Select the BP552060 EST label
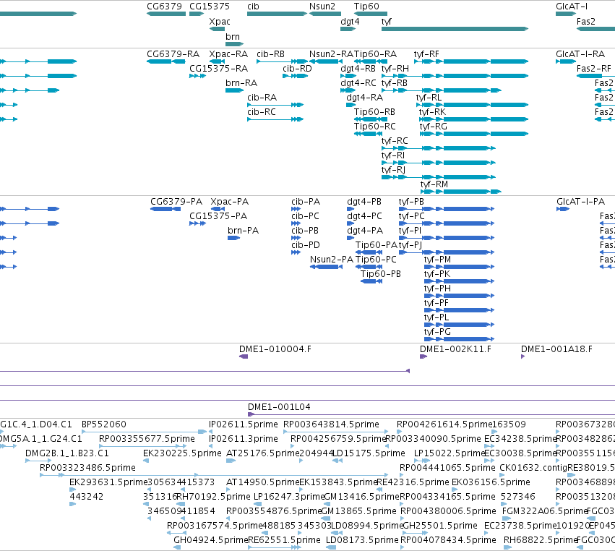 coord(104,424)
